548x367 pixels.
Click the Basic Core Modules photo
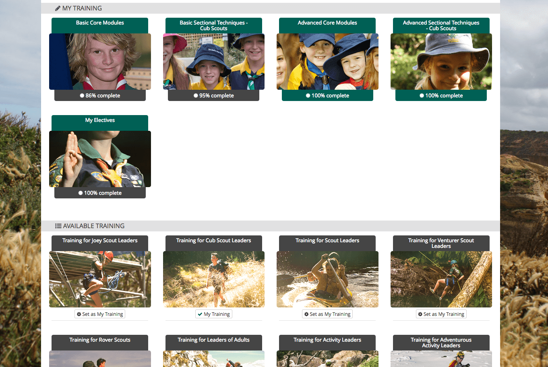tap(100, 62)
